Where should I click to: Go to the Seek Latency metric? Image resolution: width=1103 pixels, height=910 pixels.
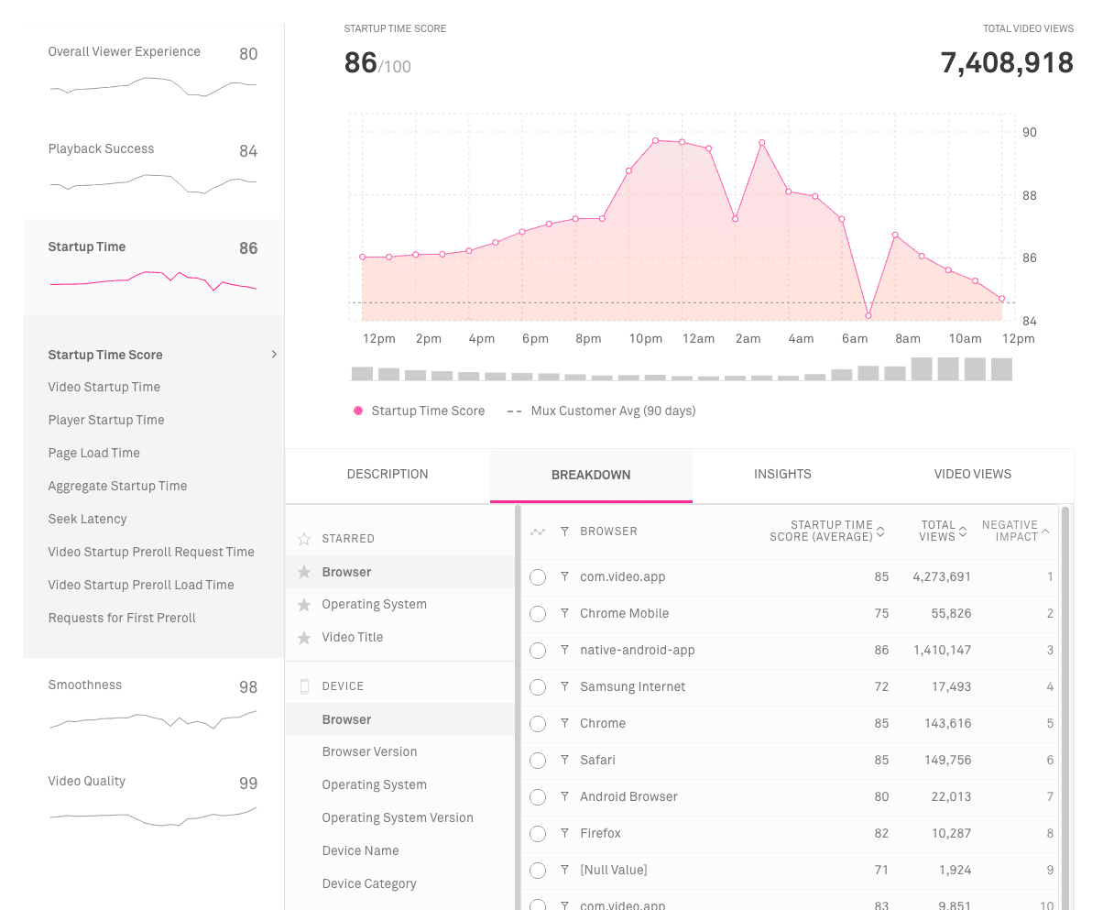click(88, 520)
